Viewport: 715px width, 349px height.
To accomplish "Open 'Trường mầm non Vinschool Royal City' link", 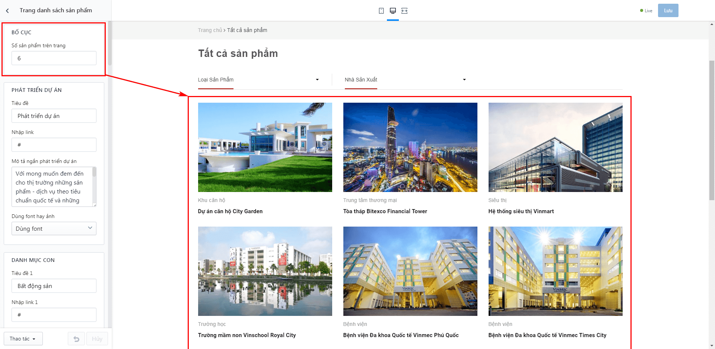I will coord(247,335).
